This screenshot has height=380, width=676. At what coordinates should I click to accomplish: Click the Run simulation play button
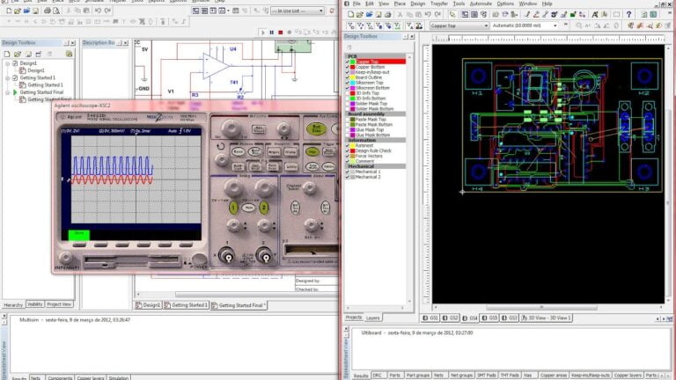coord(261,33)
